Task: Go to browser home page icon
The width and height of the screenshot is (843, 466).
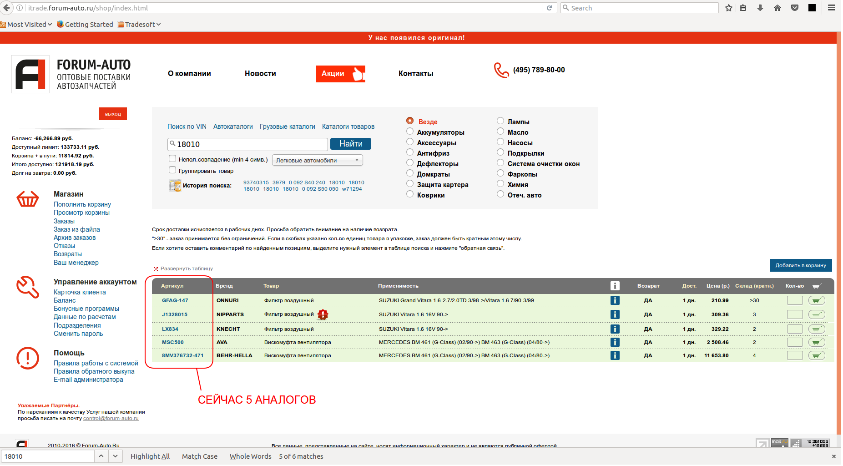Action: point(777,8)
